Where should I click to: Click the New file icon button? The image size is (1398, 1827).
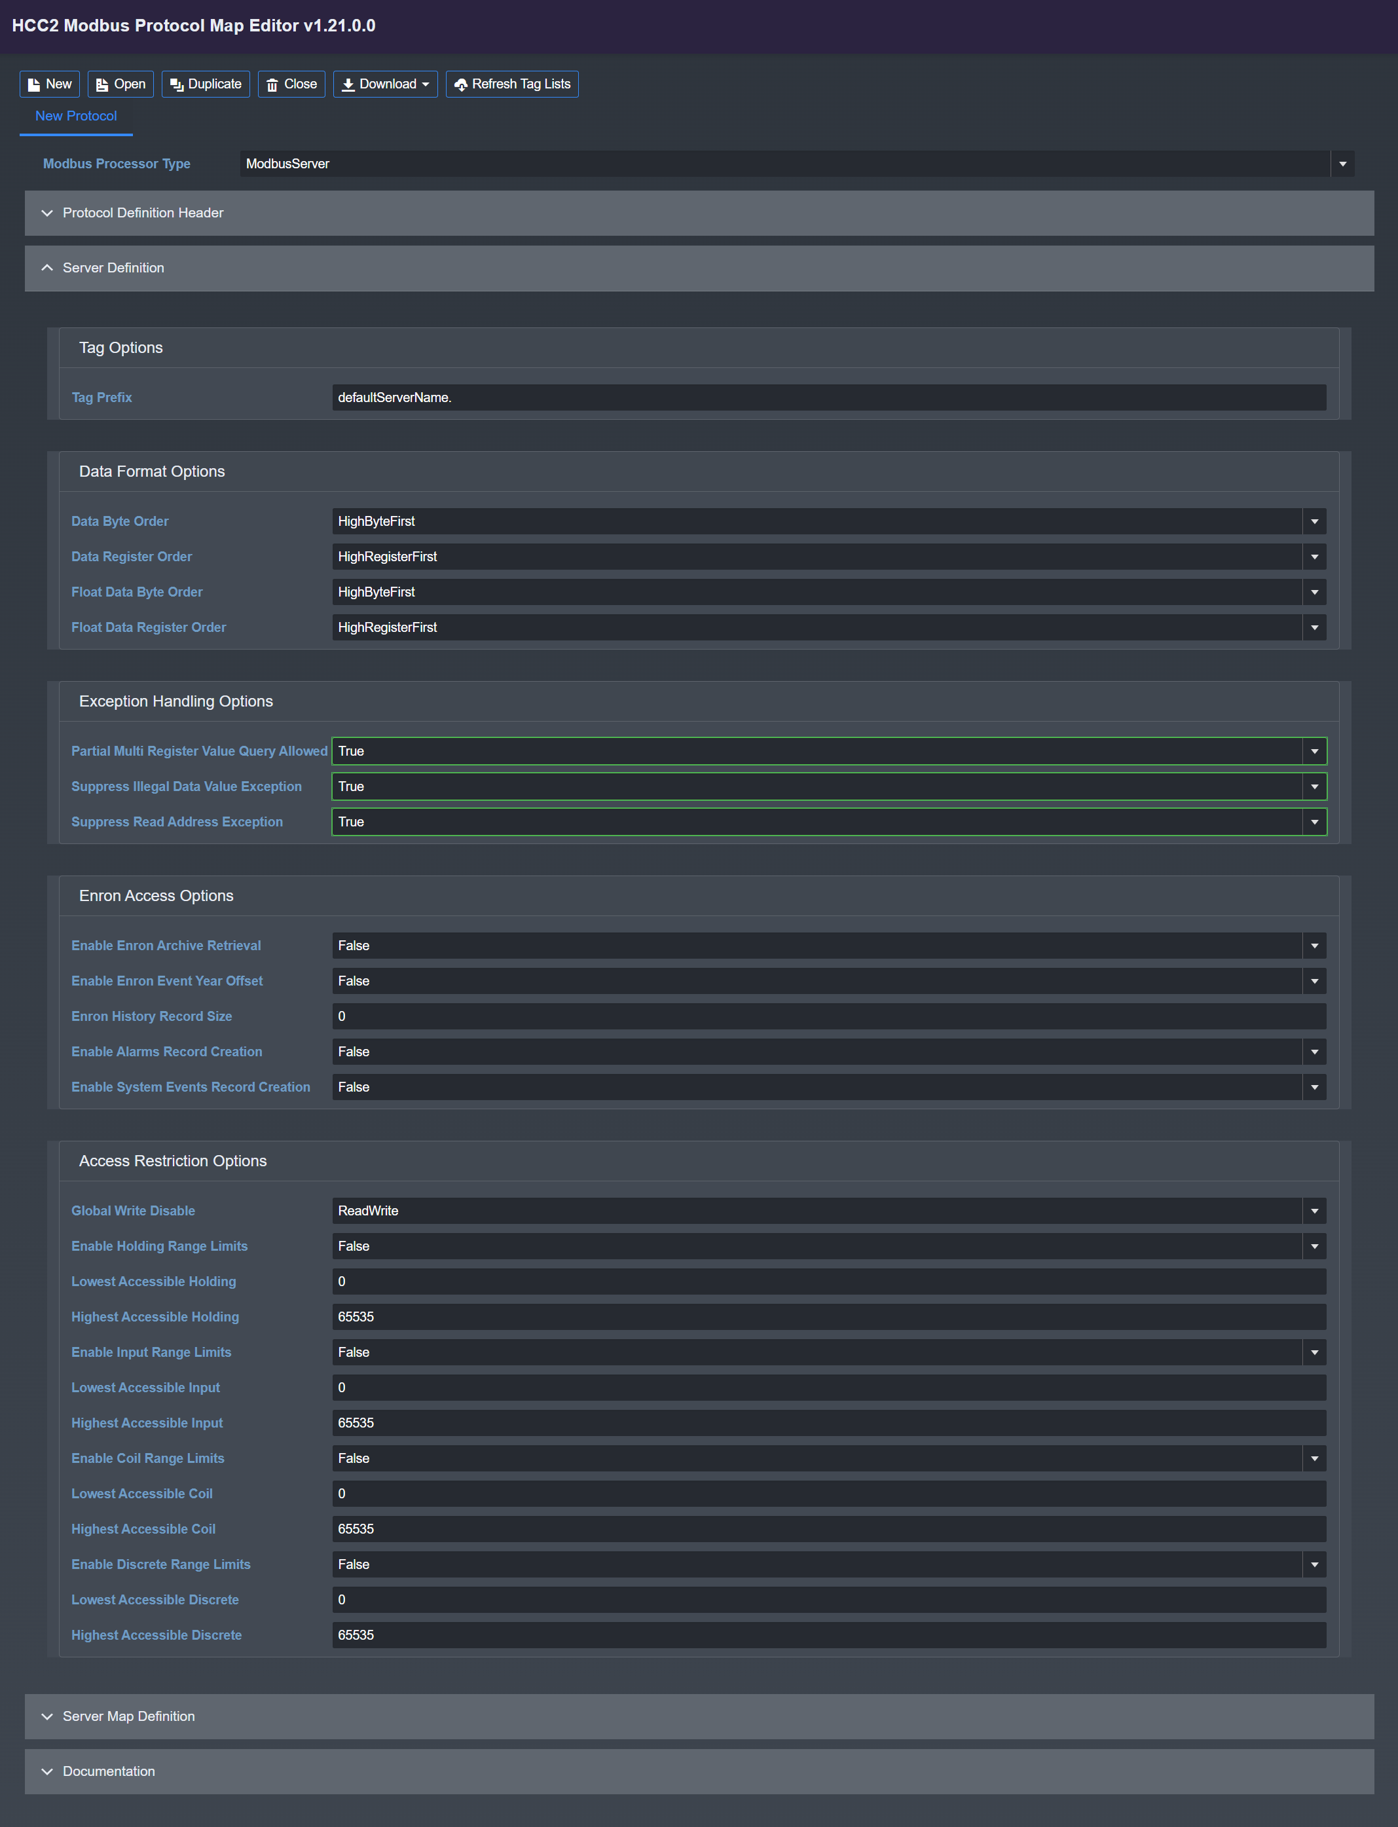34,84
